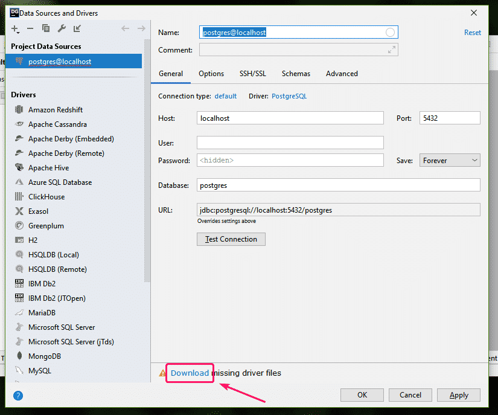Select the PostgreSQL driver link
498x415 pixels.
pos(289,95)
